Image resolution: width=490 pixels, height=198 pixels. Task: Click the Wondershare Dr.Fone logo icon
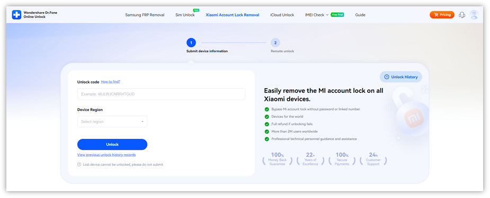[16, 15]
